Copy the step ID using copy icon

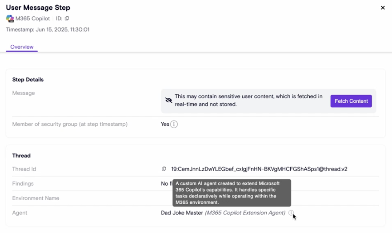(x=67, y=19)
